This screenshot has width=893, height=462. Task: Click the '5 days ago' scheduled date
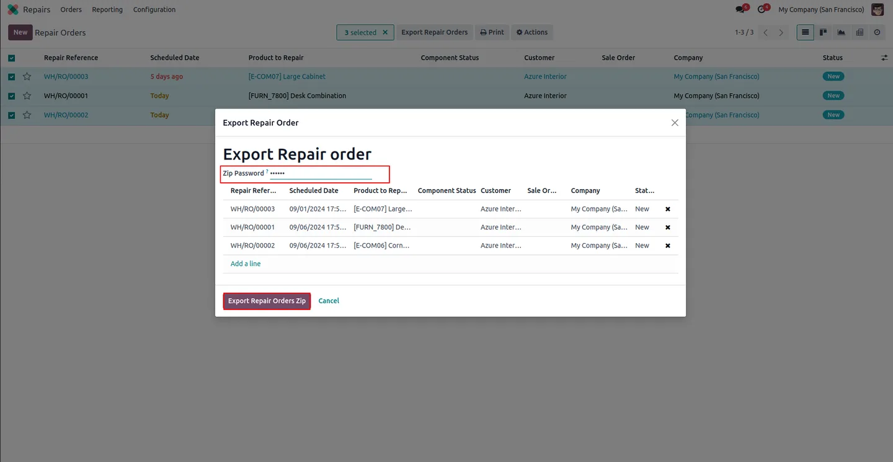click(x=166, y=77)
